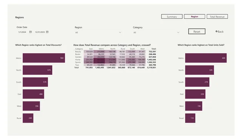Select the Toys row label in matrix
Screen dimensions: 242x140
click(77, 65)
